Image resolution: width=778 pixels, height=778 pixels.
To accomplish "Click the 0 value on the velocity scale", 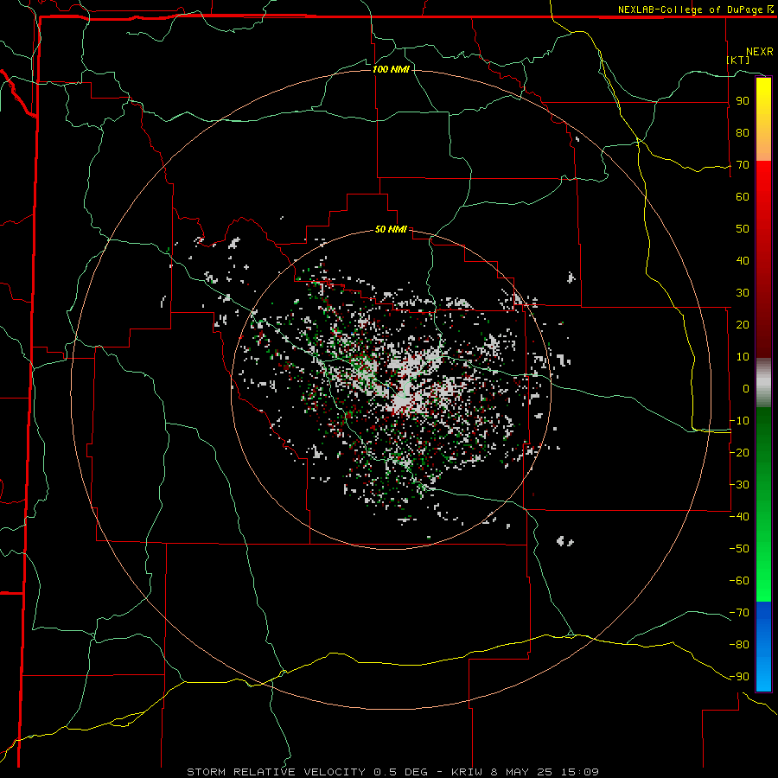I will (x=746, y=389).
